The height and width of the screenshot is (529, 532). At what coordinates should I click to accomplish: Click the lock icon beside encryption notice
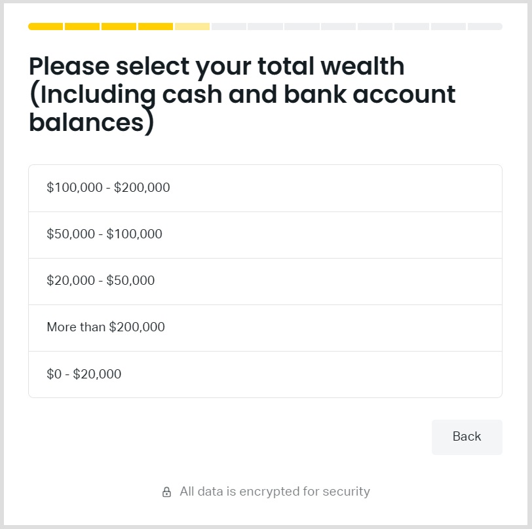pos(166,492)
